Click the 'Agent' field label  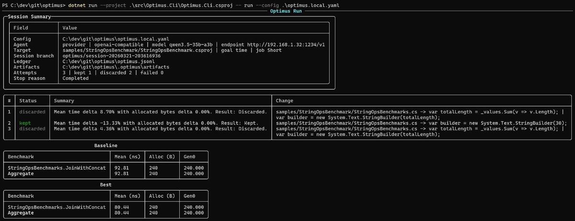pyautogui.click(x=22, y=44)
